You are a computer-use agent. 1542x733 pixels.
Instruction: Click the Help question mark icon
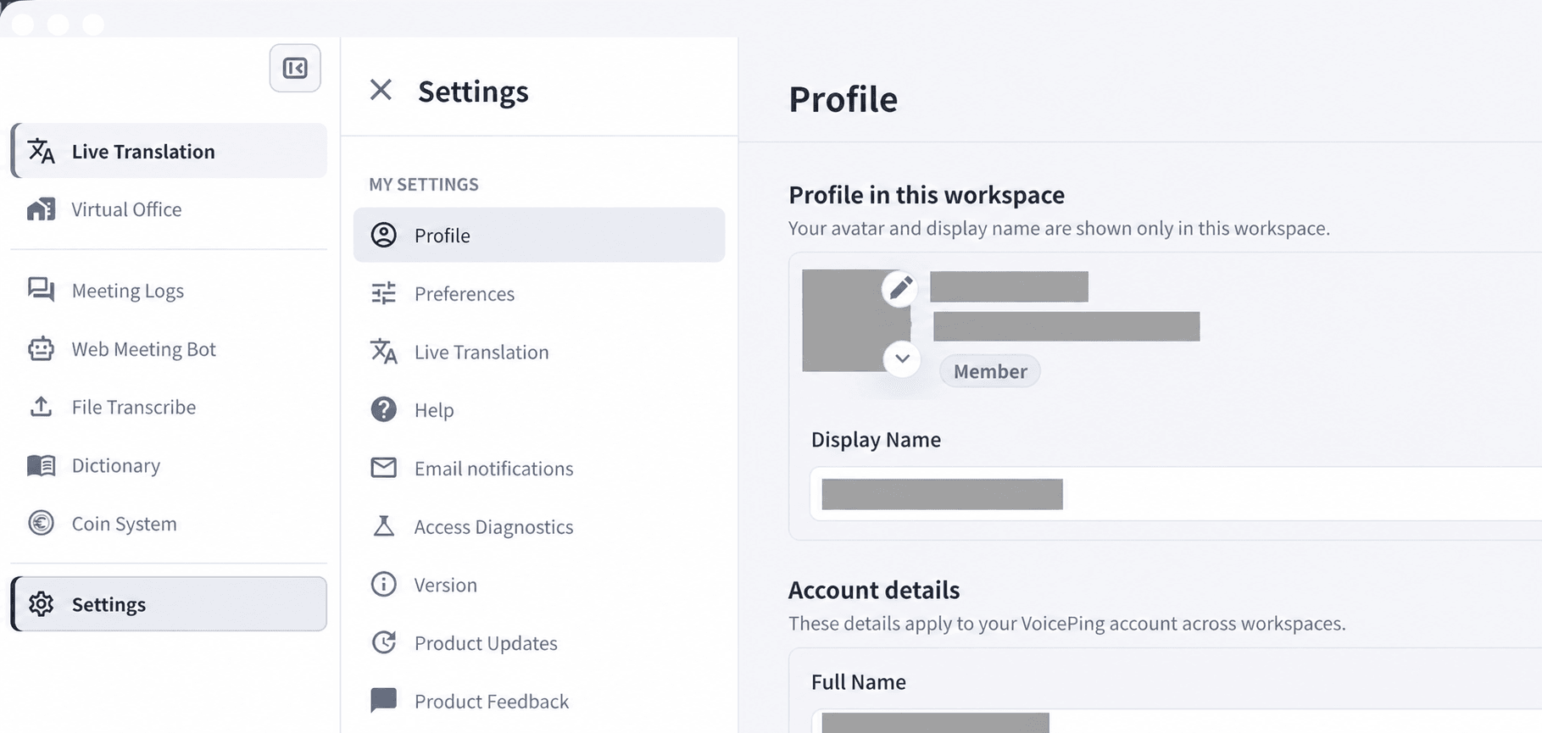click(x=383, y=409)
